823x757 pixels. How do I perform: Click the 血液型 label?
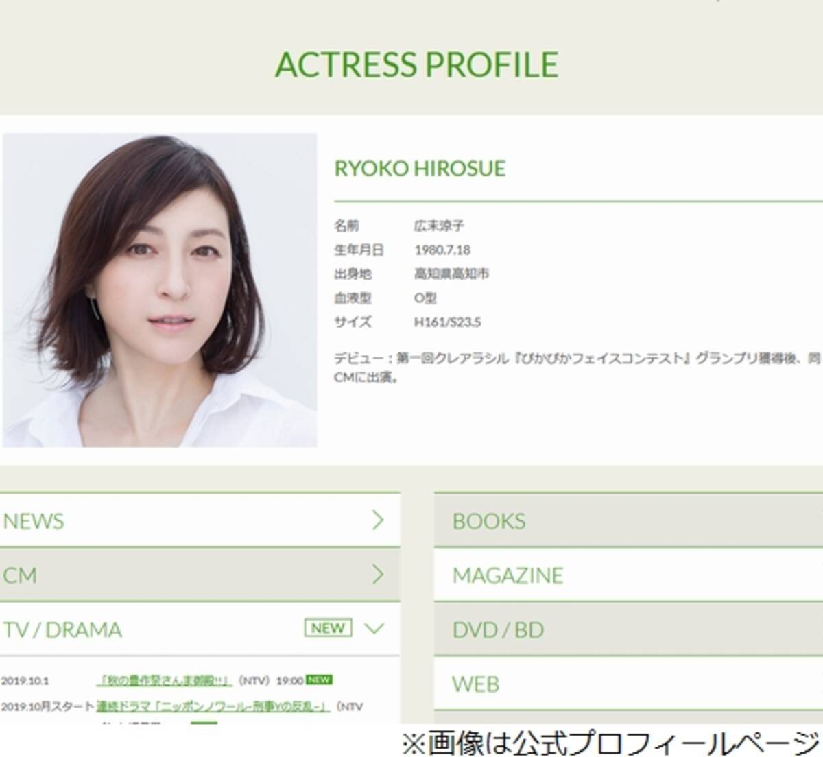[x=353, y=298]
